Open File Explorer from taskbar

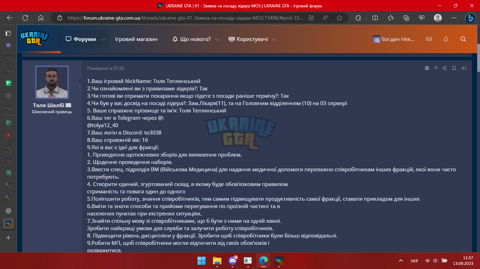click(x=217, y=261)
